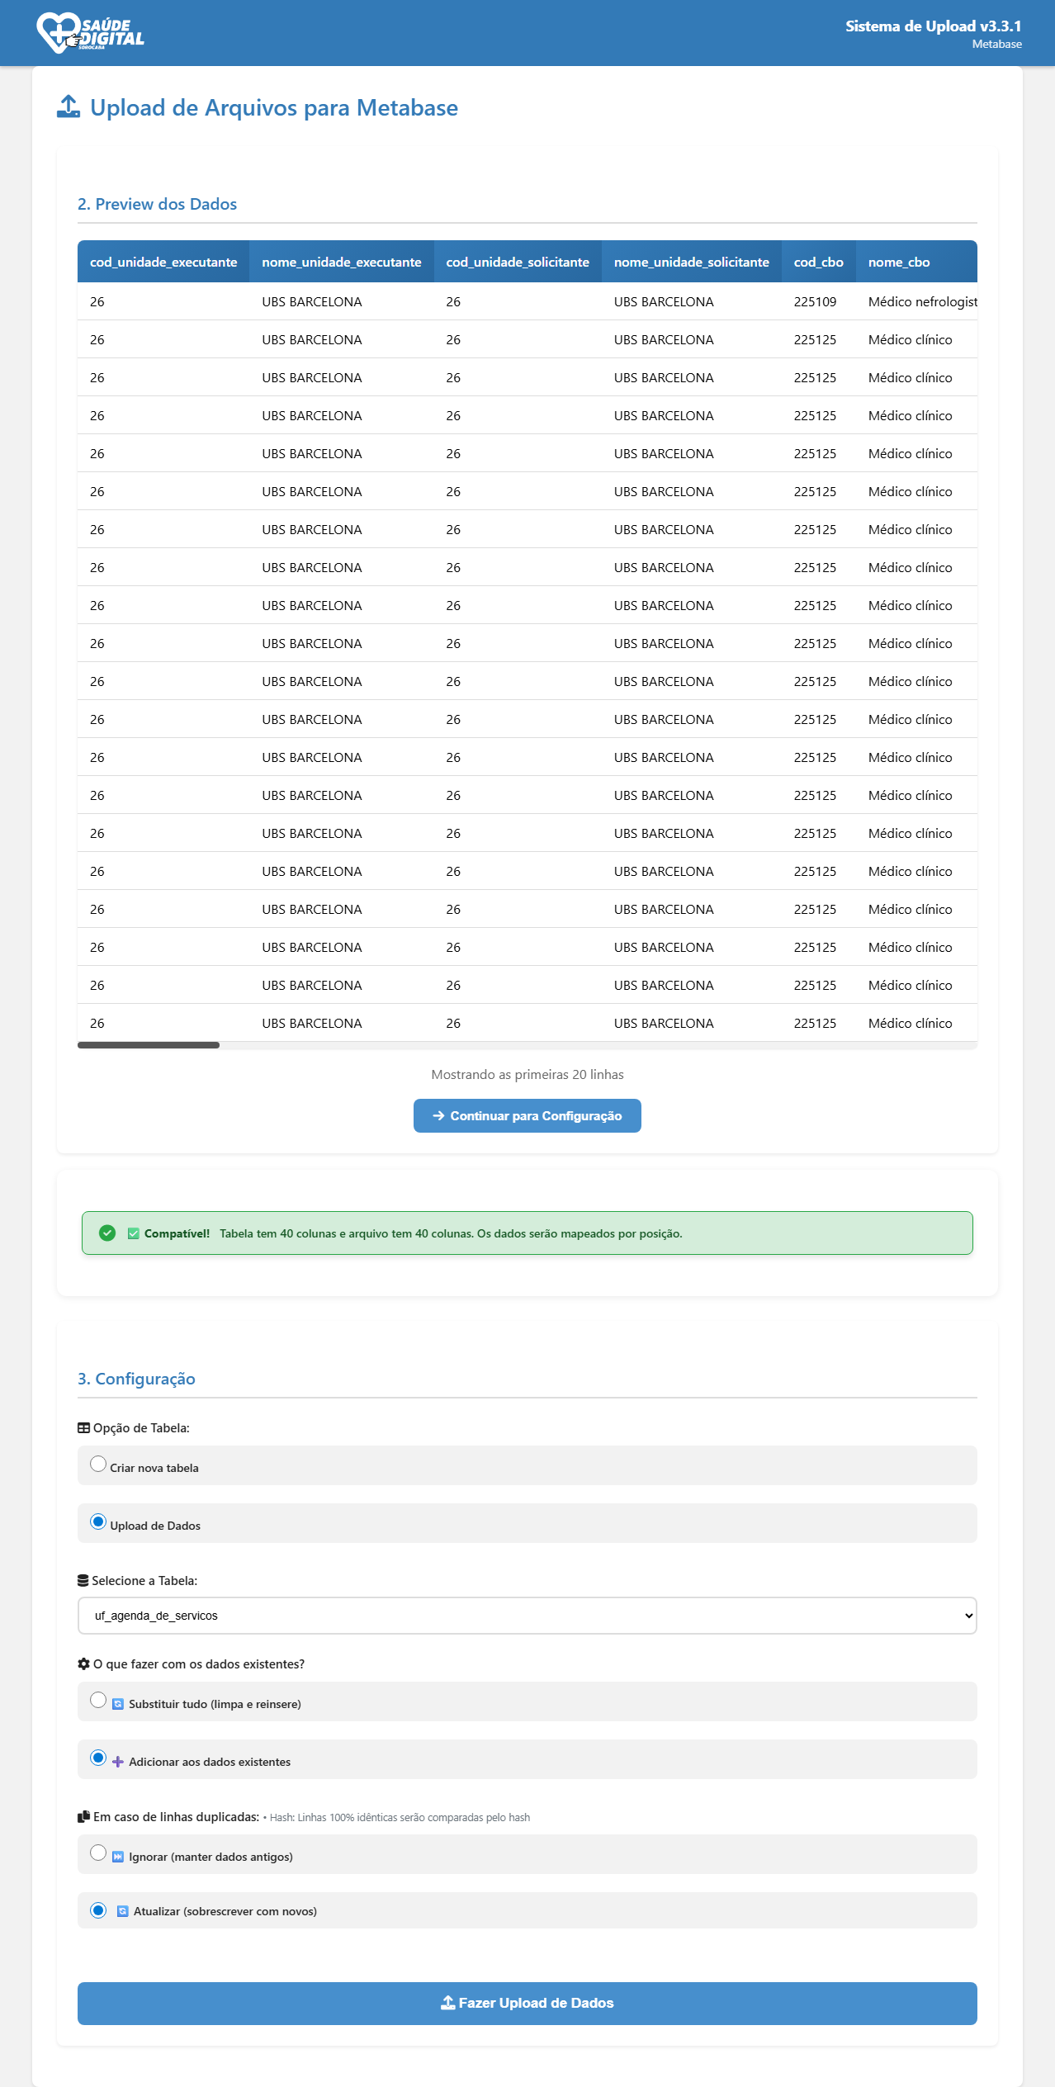Select Atualizar (sobrescrever com novos) radio
This screenshot has width=1055, height=2087.
pos(98,1910)
